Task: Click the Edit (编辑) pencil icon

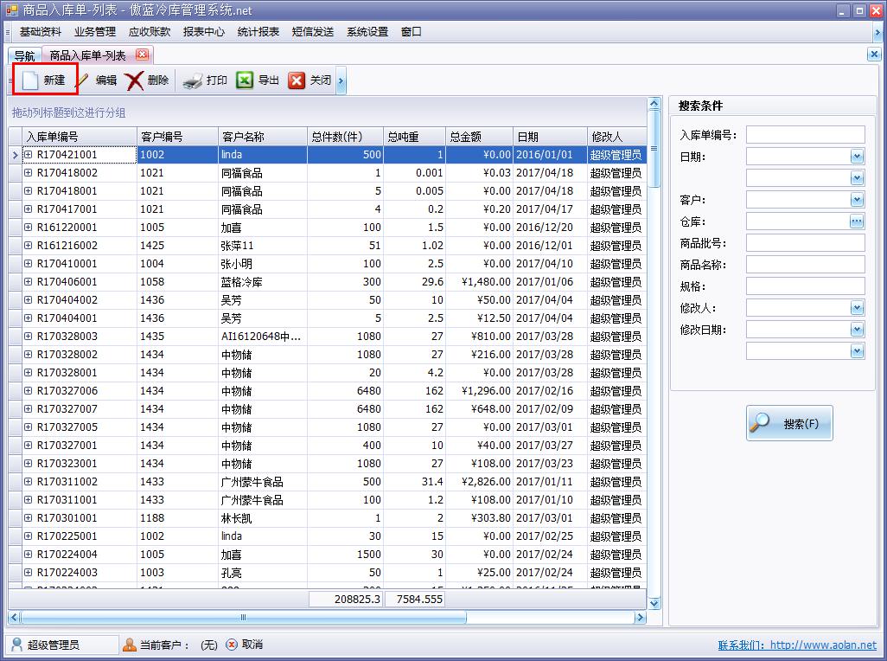Action: 84,80
